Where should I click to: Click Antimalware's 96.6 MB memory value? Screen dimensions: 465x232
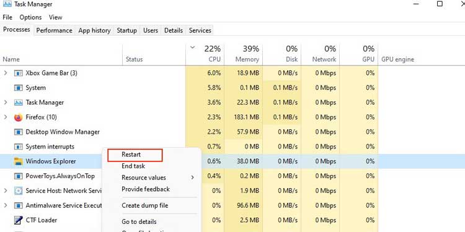click(x=247, y=205)
